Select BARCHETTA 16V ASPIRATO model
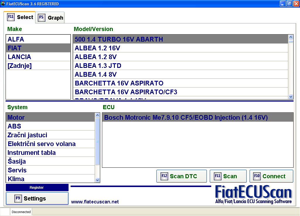 click(x=180, y=83)
